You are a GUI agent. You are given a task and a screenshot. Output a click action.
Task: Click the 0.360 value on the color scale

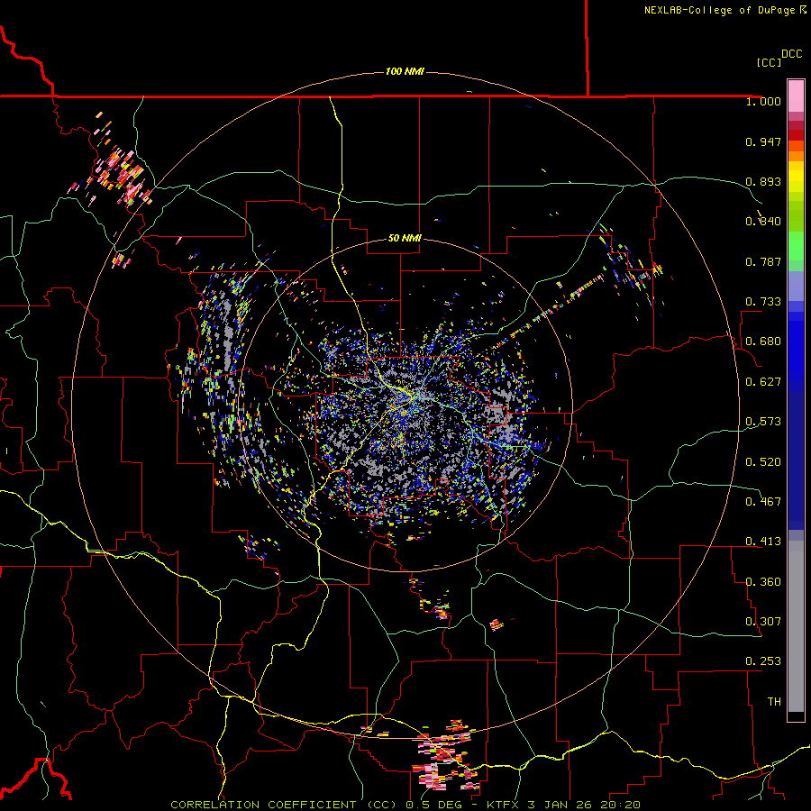pyautogui.click(x=763, y=582)
